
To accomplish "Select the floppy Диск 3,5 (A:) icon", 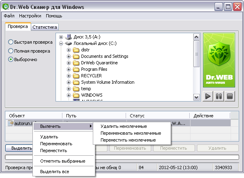I will click(68, 37).
